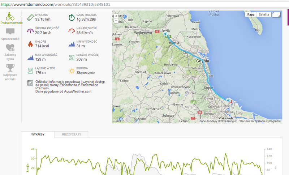Click the Odblokuj informację pogodową premium text
The image size is (289, 175).
click(x=70, y=85)
